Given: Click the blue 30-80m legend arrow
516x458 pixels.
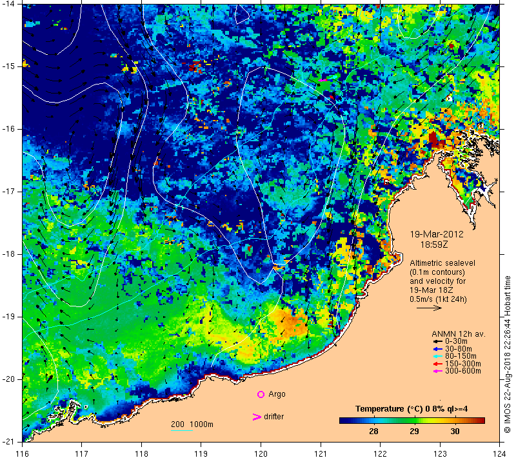Looking at the screenshot, I should point(437,349).
